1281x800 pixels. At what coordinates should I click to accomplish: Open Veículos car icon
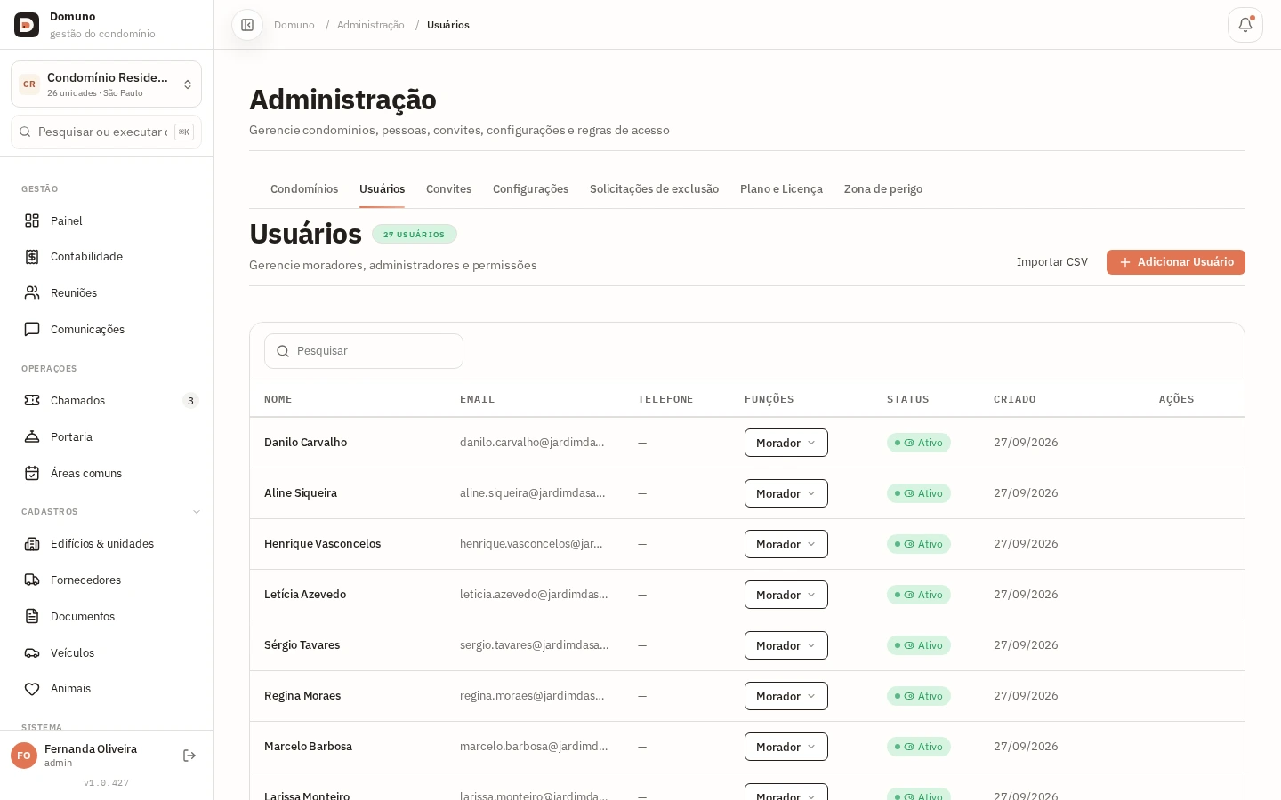coord(32,652)
